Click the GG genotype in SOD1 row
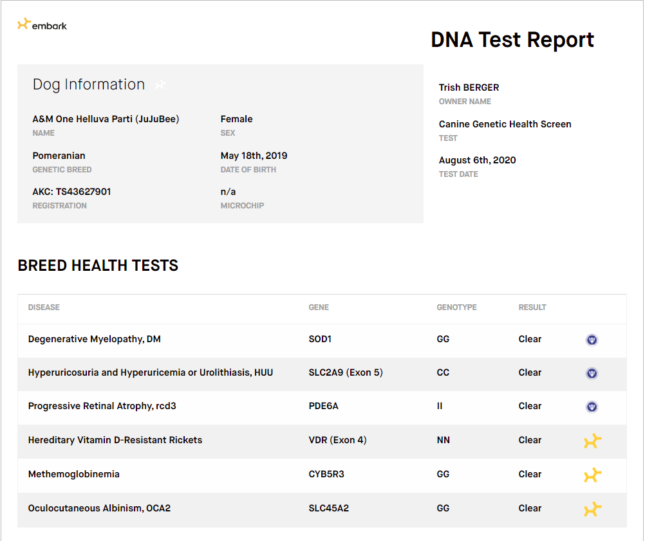 pyautogui.click(x=443, y=339)
